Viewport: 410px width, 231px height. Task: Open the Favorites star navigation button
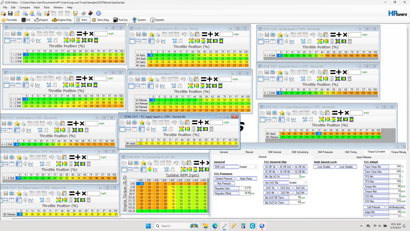point(9,20)
